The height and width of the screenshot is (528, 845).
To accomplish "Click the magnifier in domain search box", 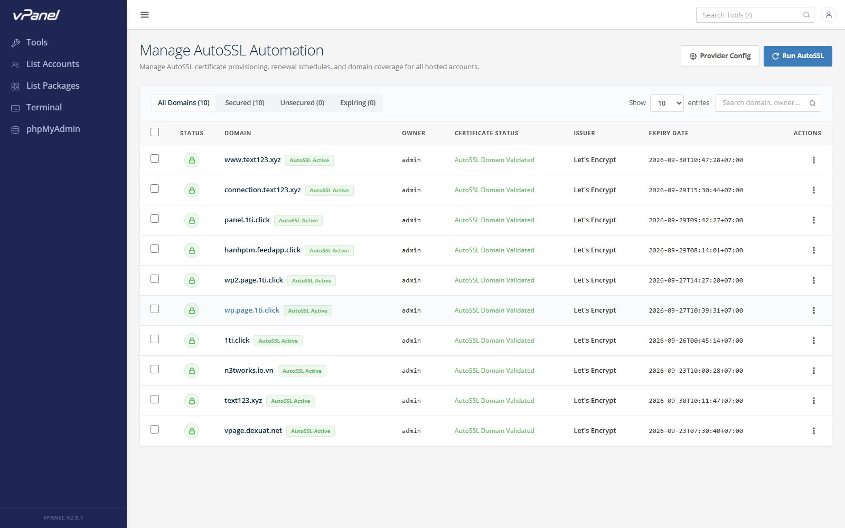I will [812, 103].
